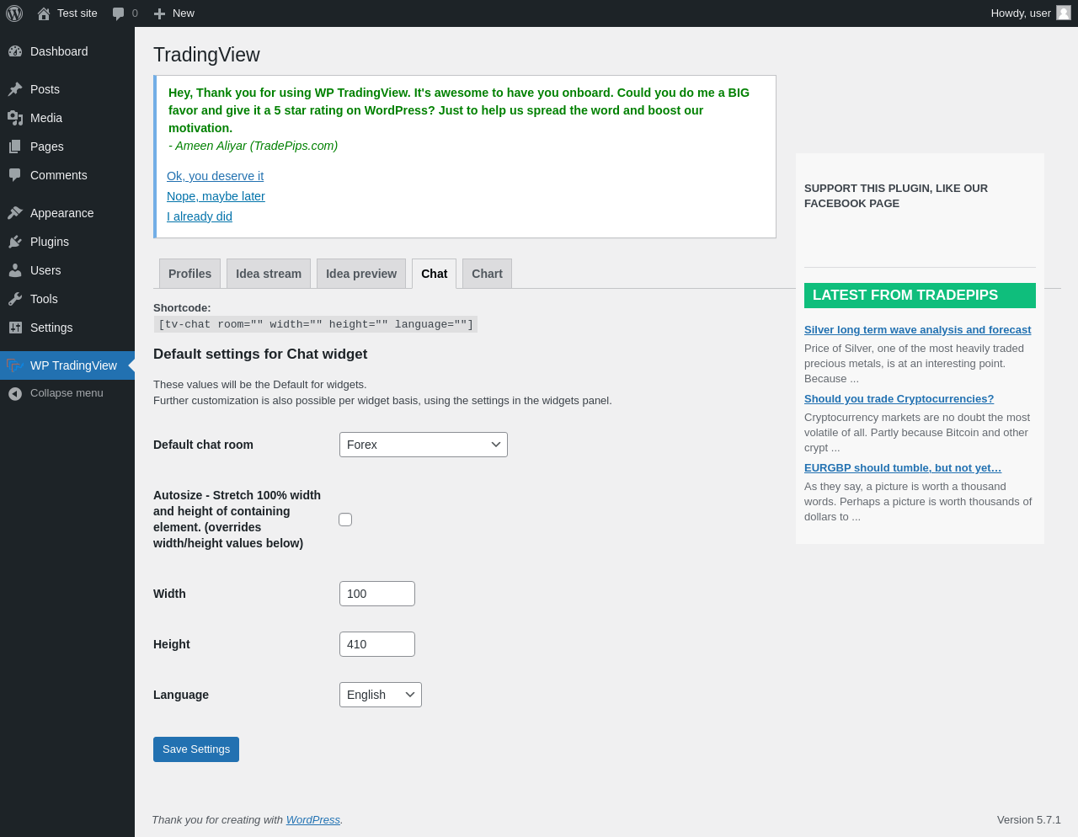Image resolution: width=1078 pixels, height=837 pixels.
Task: Open the Media menu item
Action: (x=67, y=118)
